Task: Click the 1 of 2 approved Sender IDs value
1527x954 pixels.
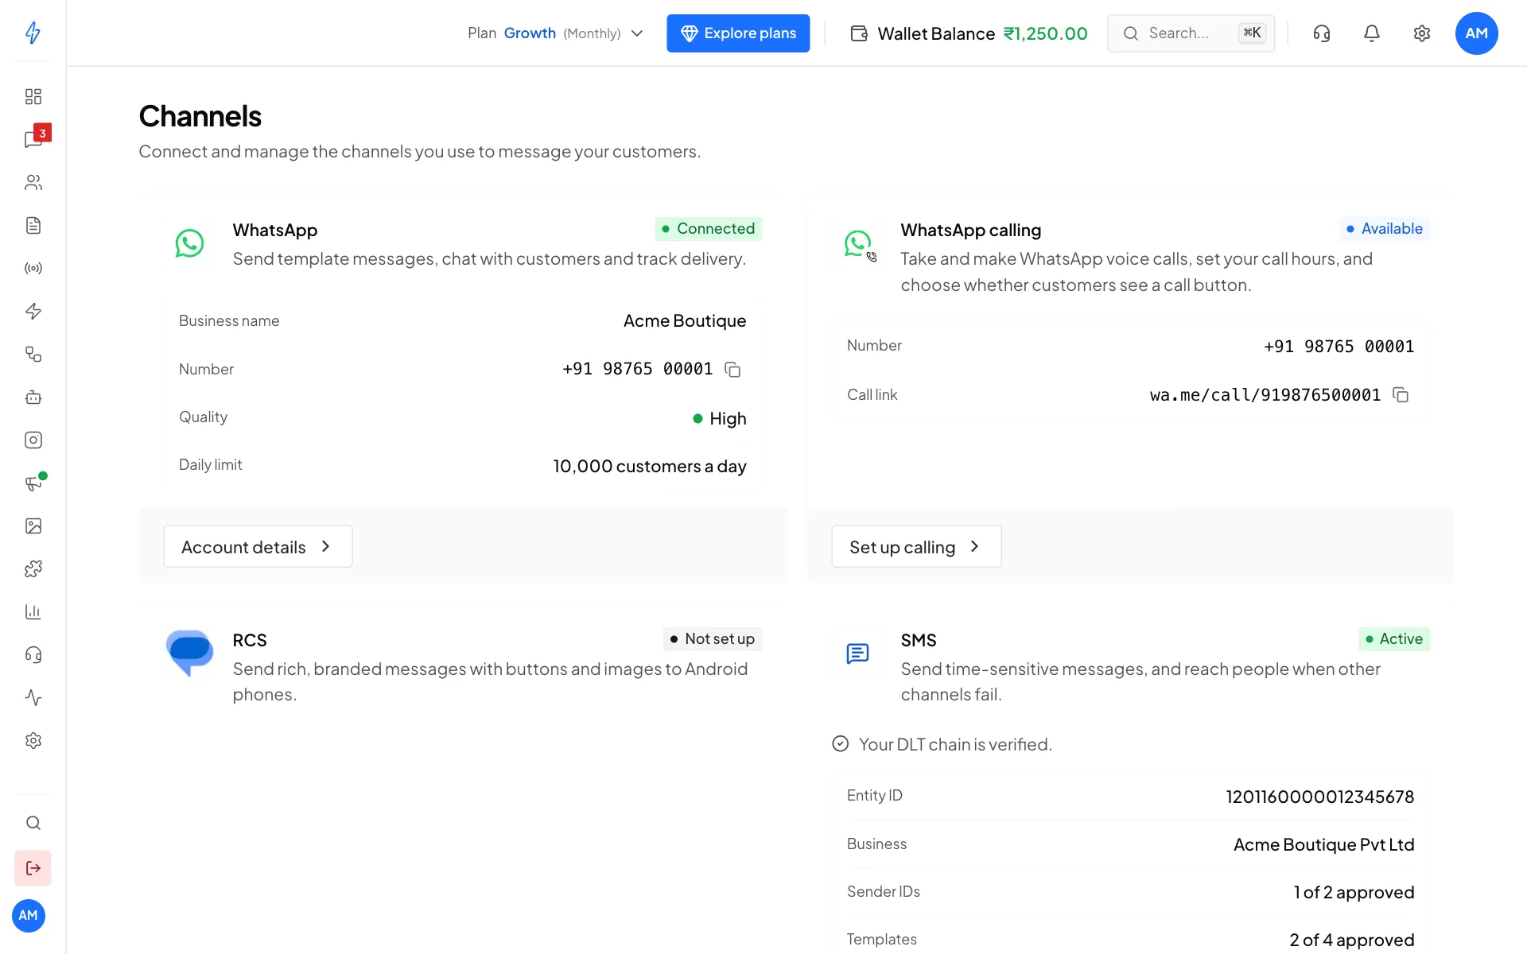Action: click(x=1354, y=892)
